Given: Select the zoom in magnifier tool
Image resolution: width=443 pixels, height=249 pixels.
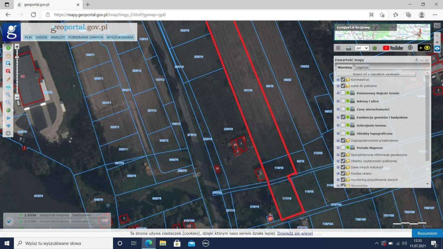Looking at the screenshot, I should pyautogui.click(x=8, y=94).
